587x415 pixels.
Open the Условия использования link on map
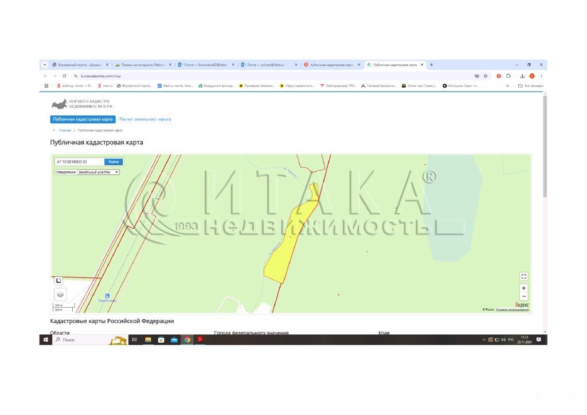[x=512, y=310]
